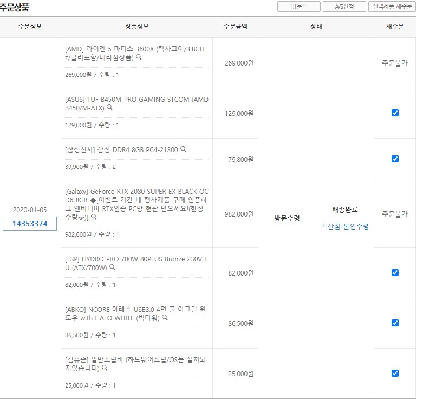Click magnifier icon next to 일반조립비 item
This screenshot has width=423, height=399.
[x=105, y=368]
